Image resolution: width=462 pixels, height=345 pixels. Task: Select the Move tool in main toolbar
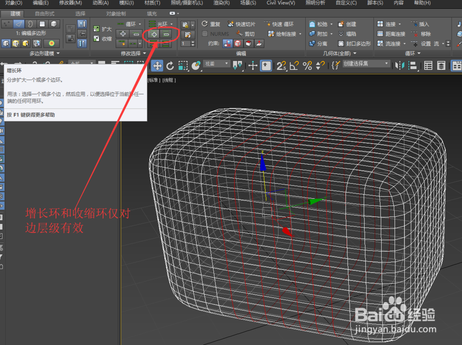pos(158,66)
